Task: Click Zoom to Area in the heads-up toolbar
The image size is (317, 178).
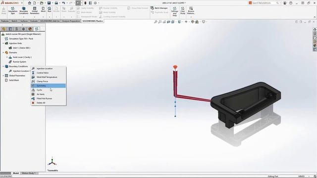Action: tap(160, 22)
